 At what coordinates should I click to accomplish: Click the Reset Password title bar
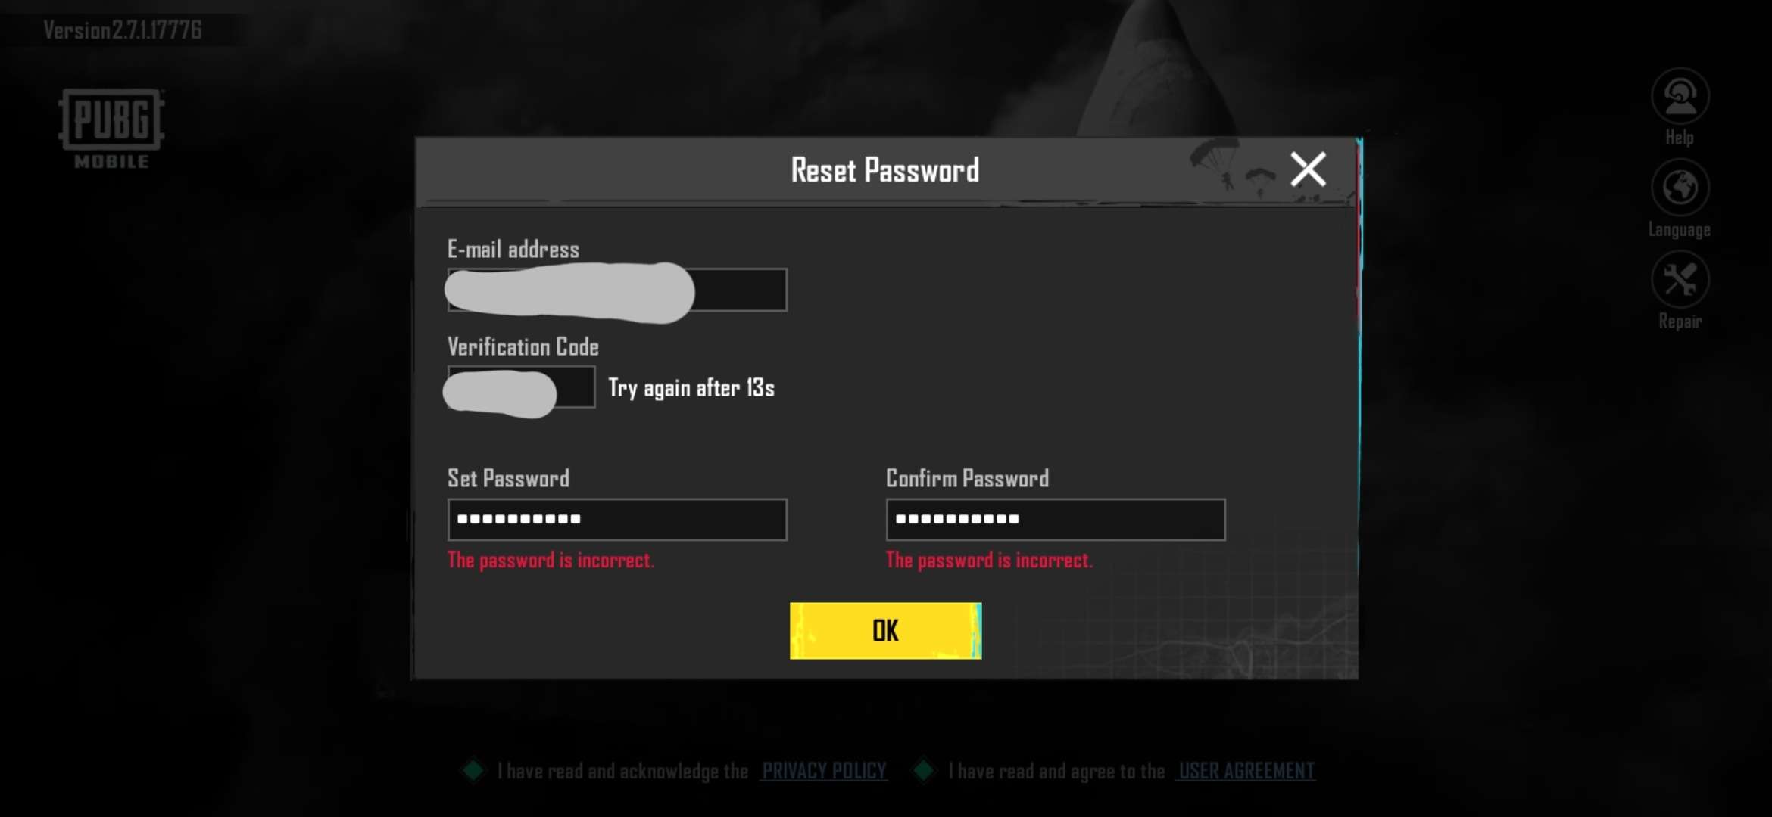(884, 171)
